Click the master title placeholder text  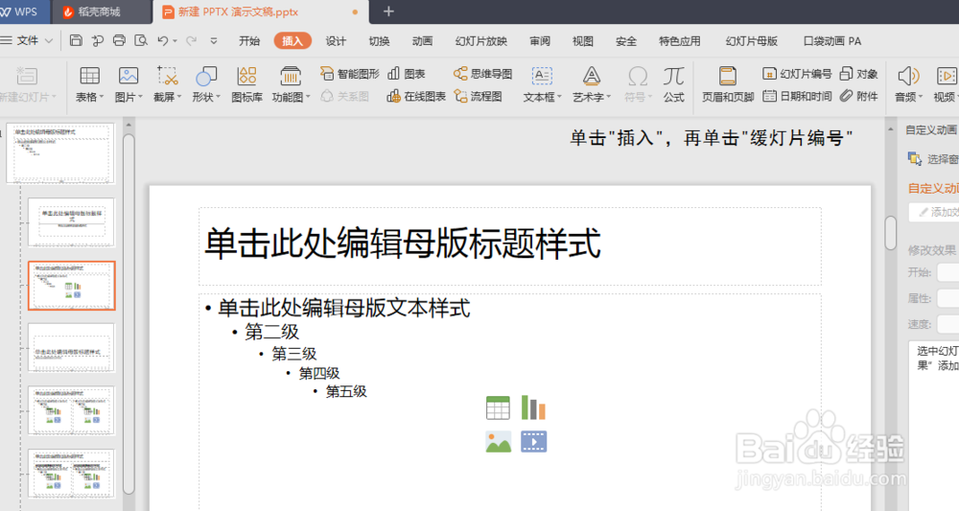[403, 244]
